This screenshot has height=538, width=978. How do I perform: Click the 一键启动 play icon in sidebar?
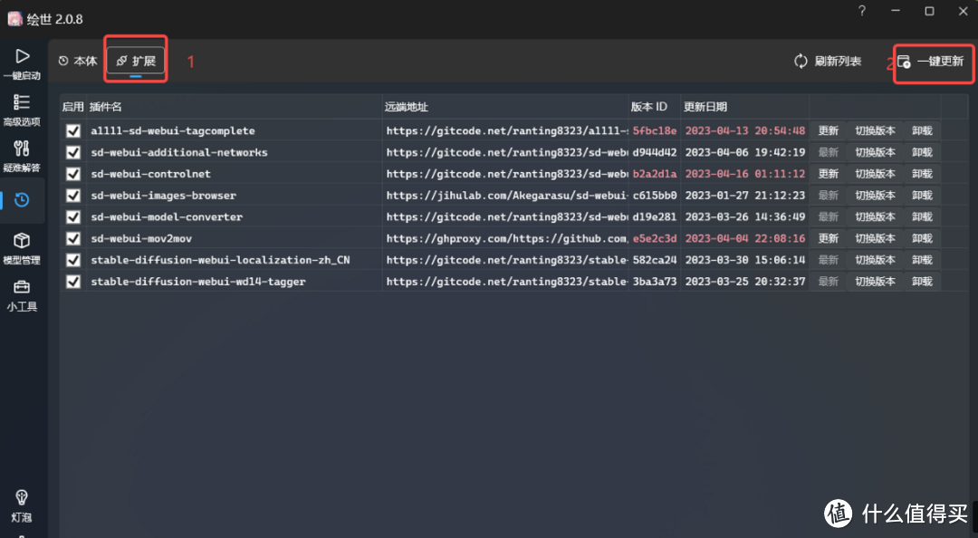tap(22, 58)
